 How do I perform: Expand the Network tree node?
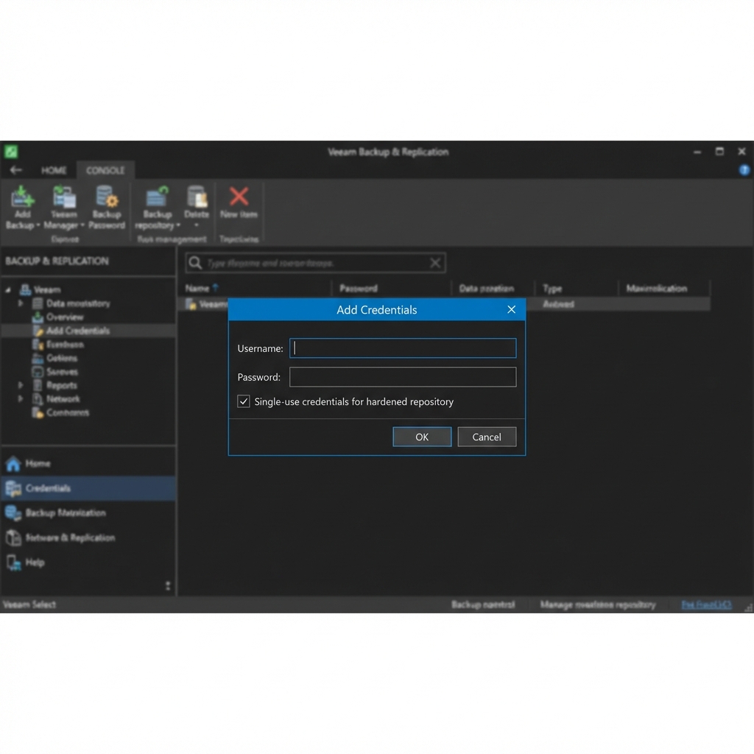pos(21,399)
